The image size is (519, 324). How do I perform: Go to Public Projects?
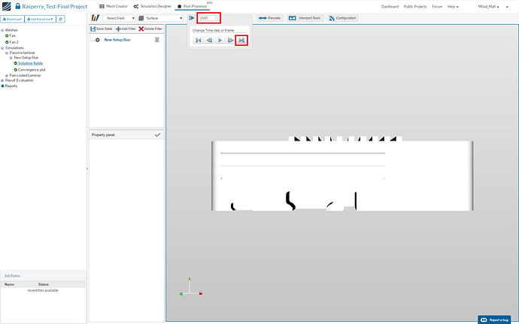pyautogui.click(x=415, y=7)
